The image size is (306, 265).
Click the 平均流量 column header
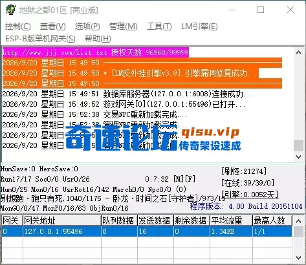pos(231,220)
